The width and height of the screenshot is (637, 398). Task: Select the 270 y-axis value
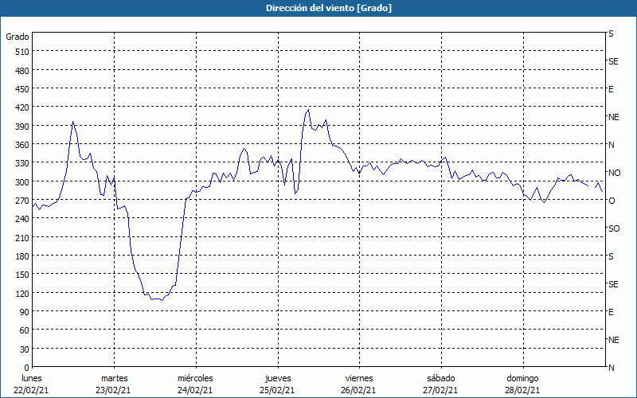23,201
